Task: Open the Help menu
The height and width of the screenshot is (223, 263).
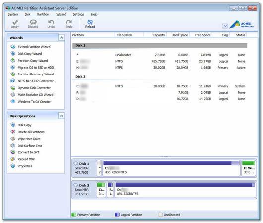Action: click(94, 14)
